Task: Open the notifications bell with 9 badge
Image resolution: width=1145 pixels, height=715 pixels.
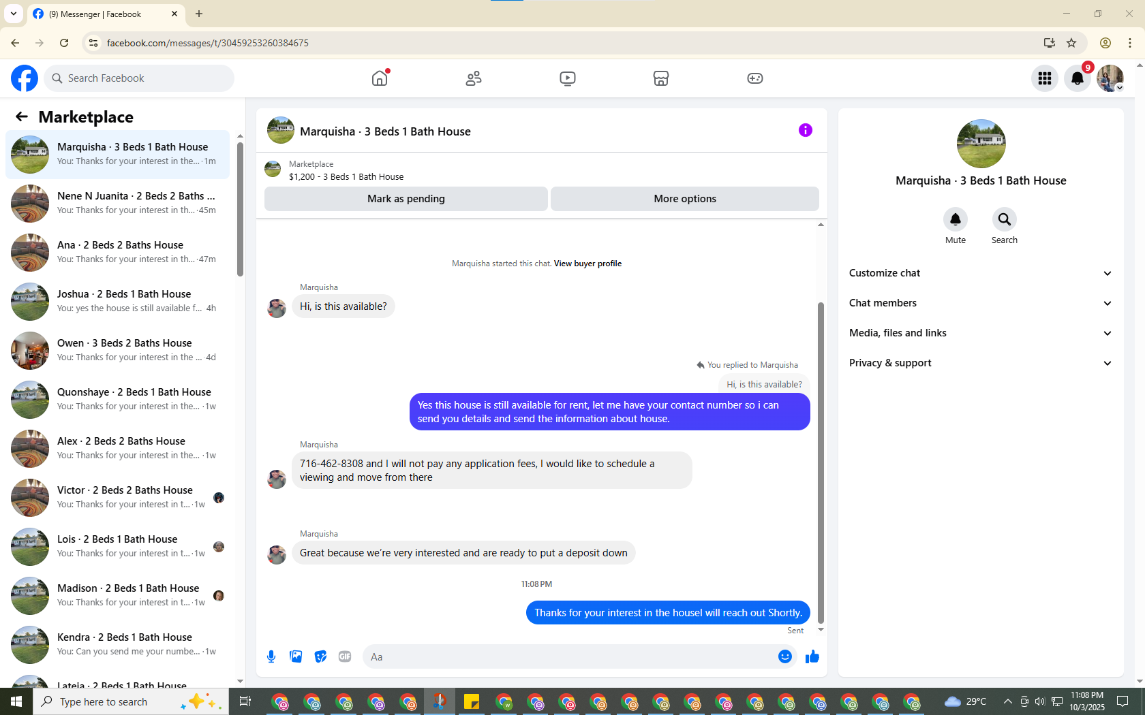Action: [1078, 78]
